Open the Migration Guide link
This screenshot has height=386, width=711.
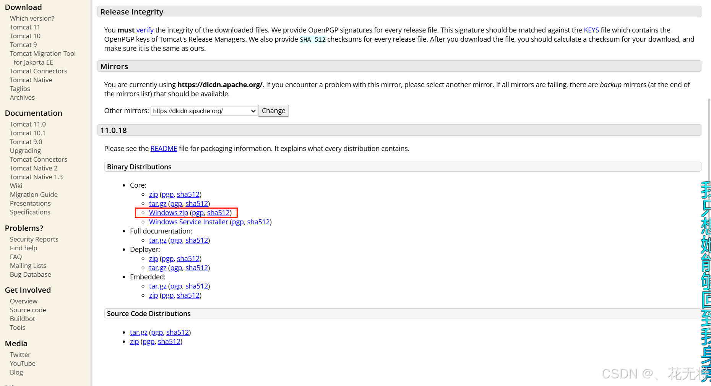pyautogui.click(x=34, y=195)
